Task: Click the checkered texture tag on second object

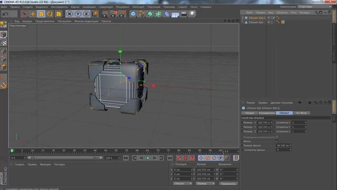Action: click(x=283, y=22)
